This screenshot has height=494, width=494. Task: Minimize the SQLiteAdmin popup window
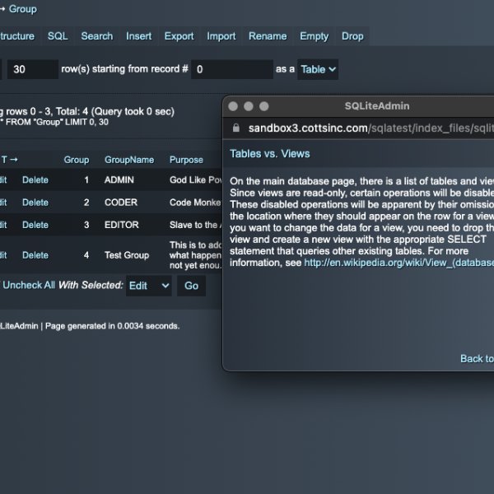click(x=249, y=106)
